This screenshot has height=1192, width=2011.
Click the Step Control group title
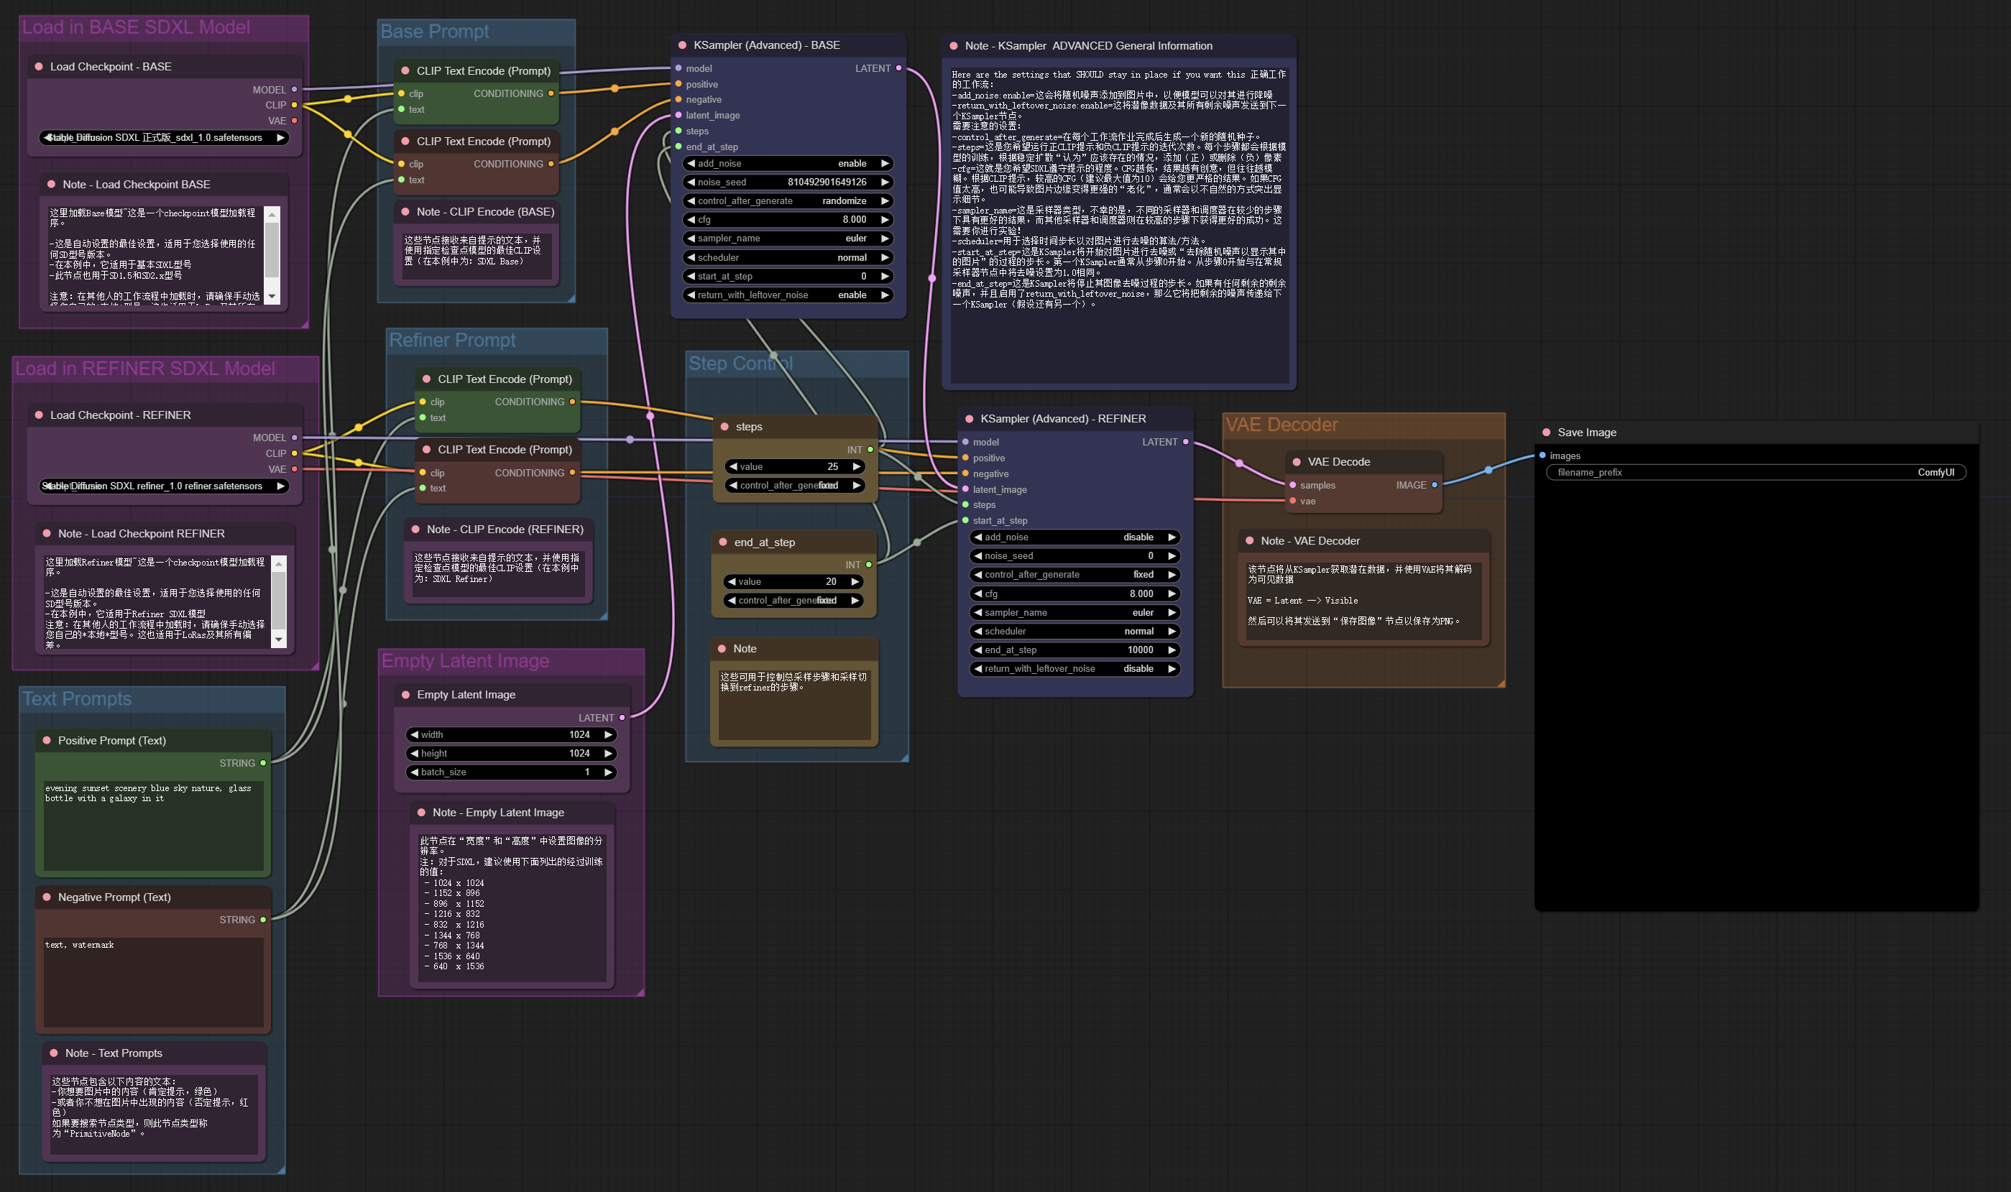[x=740, y=363]
